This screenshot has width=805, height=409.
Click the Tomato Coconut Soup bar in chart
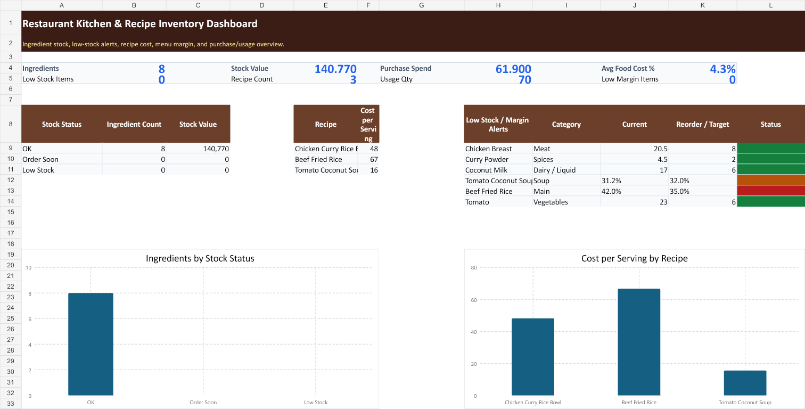click(745, 383)
